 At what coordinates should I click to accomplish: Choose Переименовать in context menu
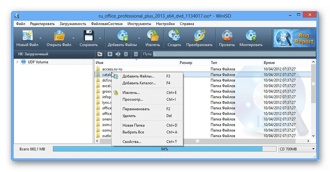pyautogui.click(x=147, y=109)
